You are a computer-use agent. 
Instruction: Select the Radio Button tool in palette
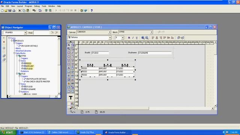tap(69, 76)
